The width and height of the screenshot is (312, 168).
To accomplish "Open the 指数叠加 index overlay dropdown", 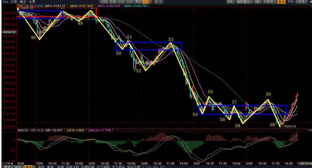I will 244,2.
